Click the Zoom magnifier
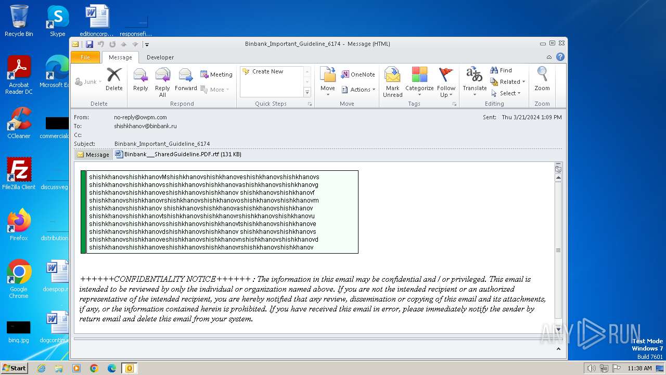This screenshot has width=666, height=375. [x=542, y=79]
